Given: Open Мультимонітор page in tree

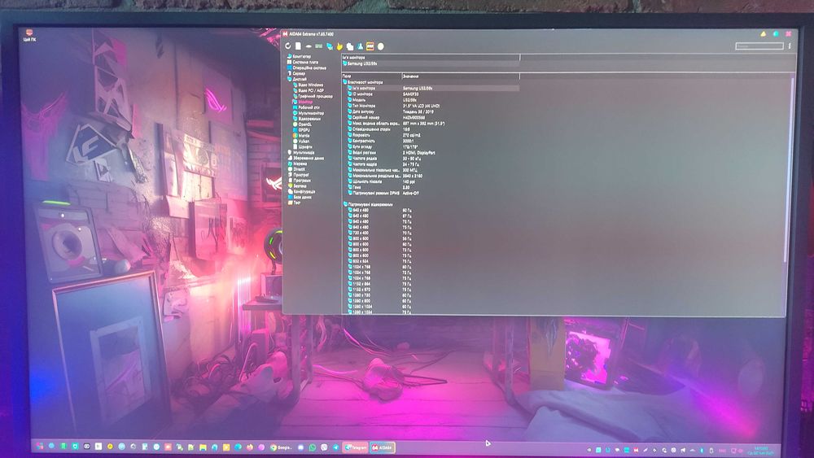Looking at the screenshot, I should [x=309, y=113].
